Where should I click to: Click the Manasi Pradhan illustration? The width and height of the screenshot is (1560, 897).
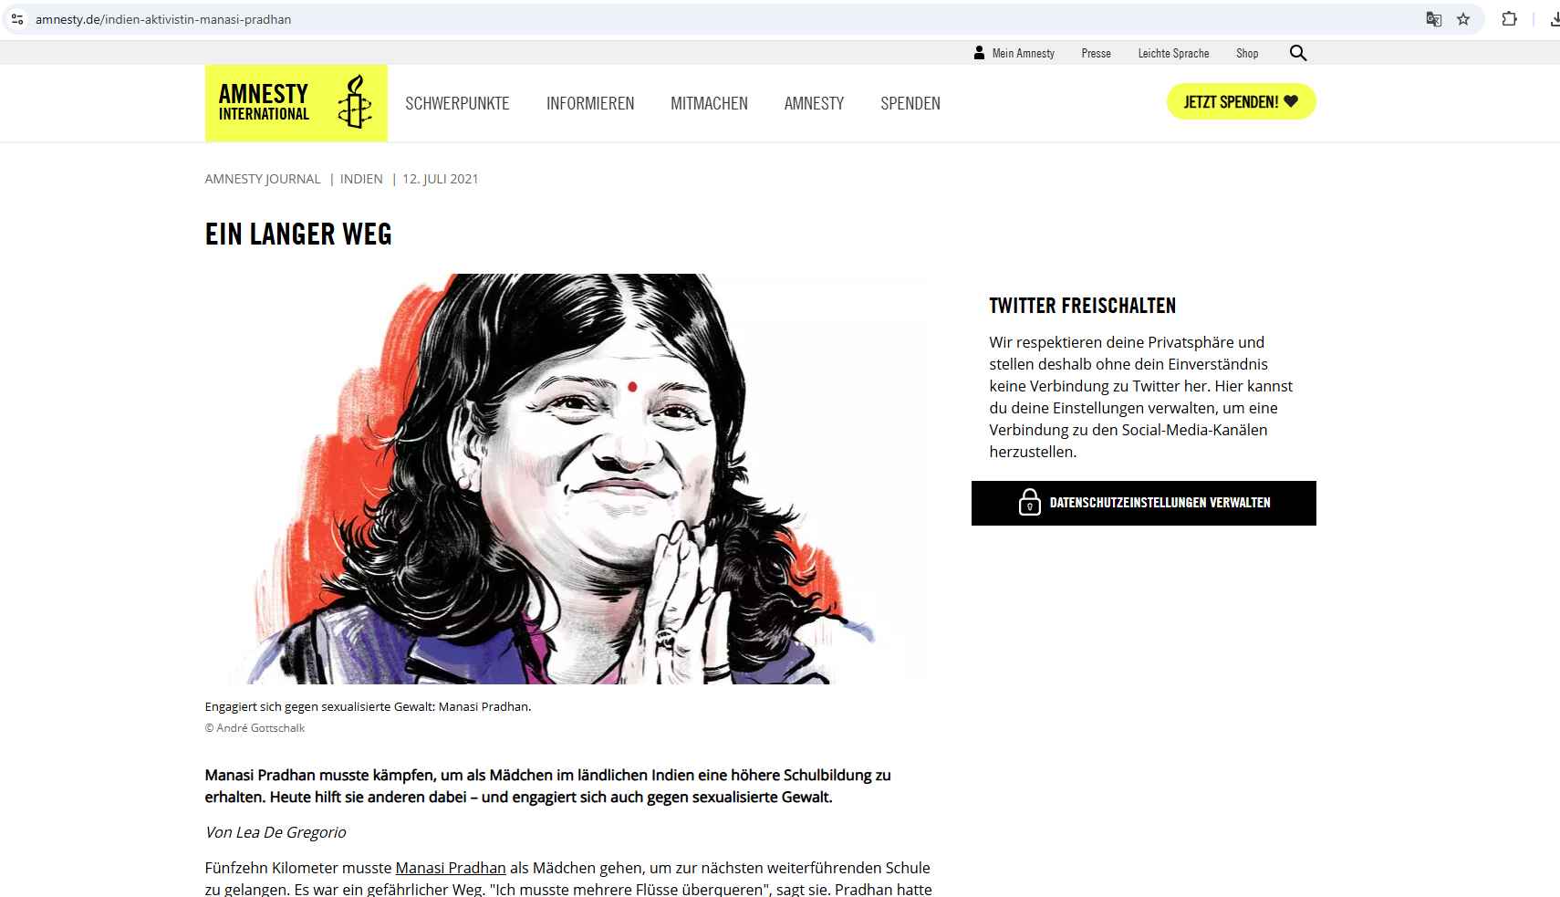click(567, 479)
